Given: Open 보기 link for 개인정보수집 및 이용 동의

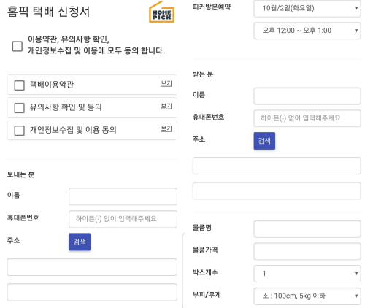Looking at the screenshot, I should (x=166, y=129).
